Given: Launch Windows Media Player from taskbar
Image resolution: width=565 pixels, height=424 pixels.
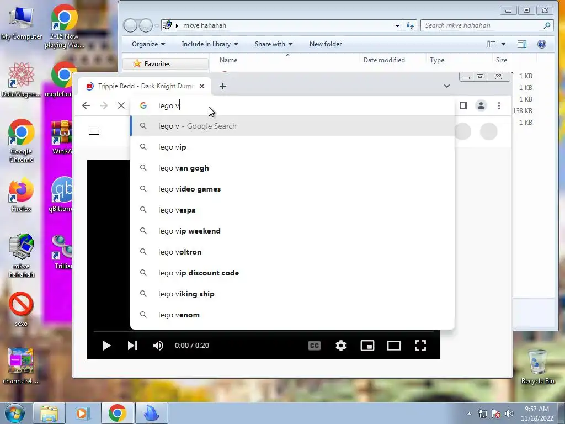Looking at the screenshot, I should (x=82, y=413).
